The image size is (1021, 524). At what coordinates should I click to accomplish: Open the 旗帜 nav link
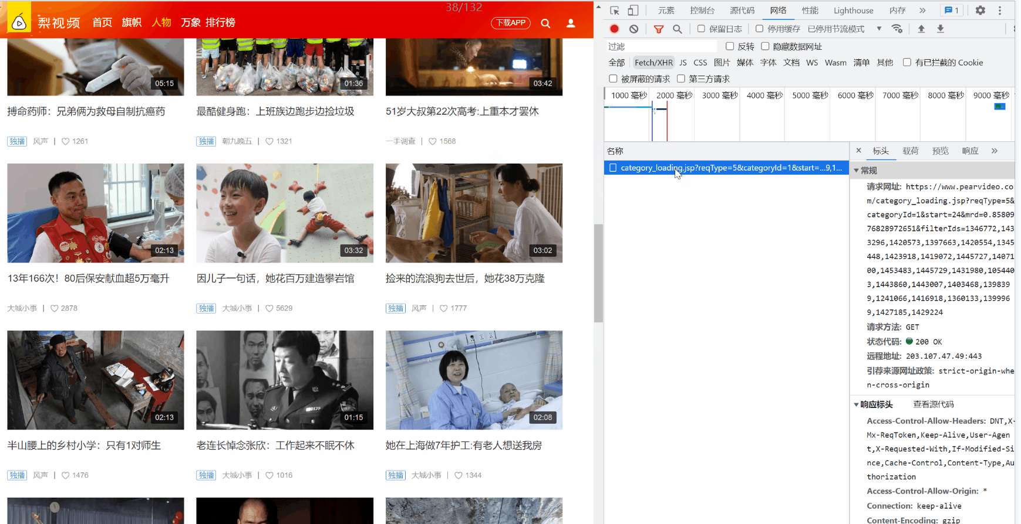[132, 22]
